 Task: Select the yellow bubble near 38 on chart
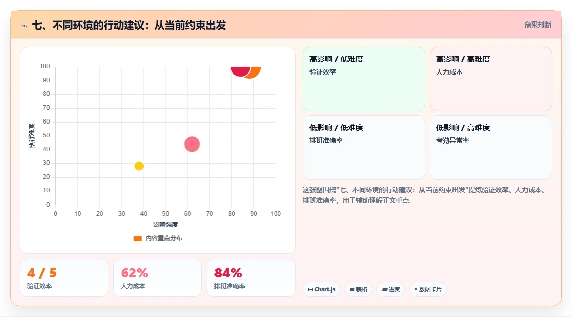click(139, 166)
